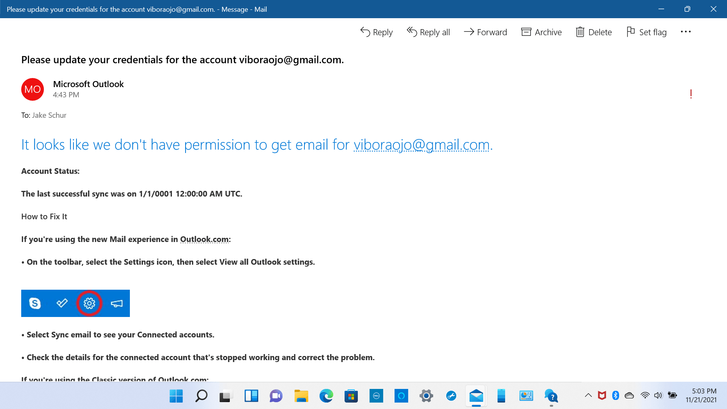Open Windows Start menu

176,396
